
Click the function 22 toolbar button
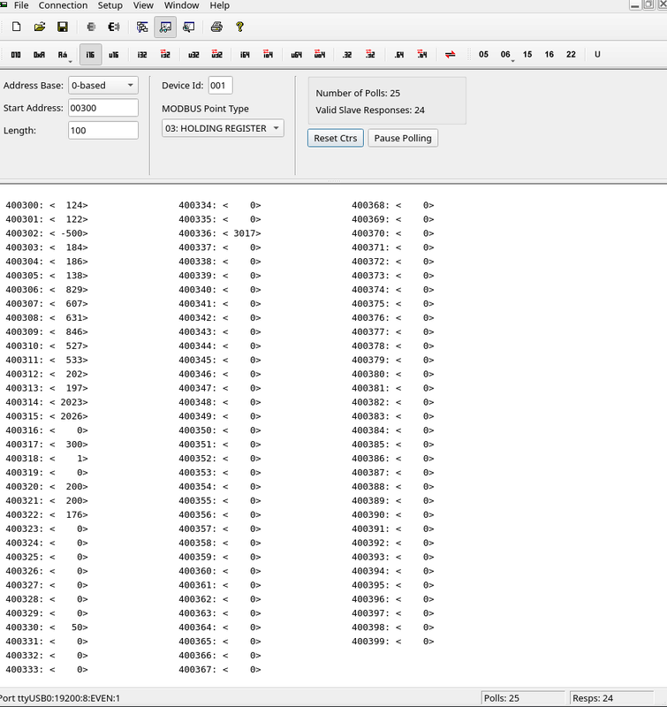click(x=571, y=55)
